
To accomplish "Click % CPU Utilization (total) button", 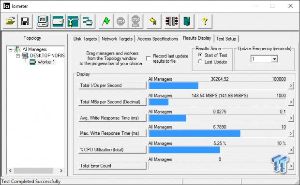I will pos(112,150).
